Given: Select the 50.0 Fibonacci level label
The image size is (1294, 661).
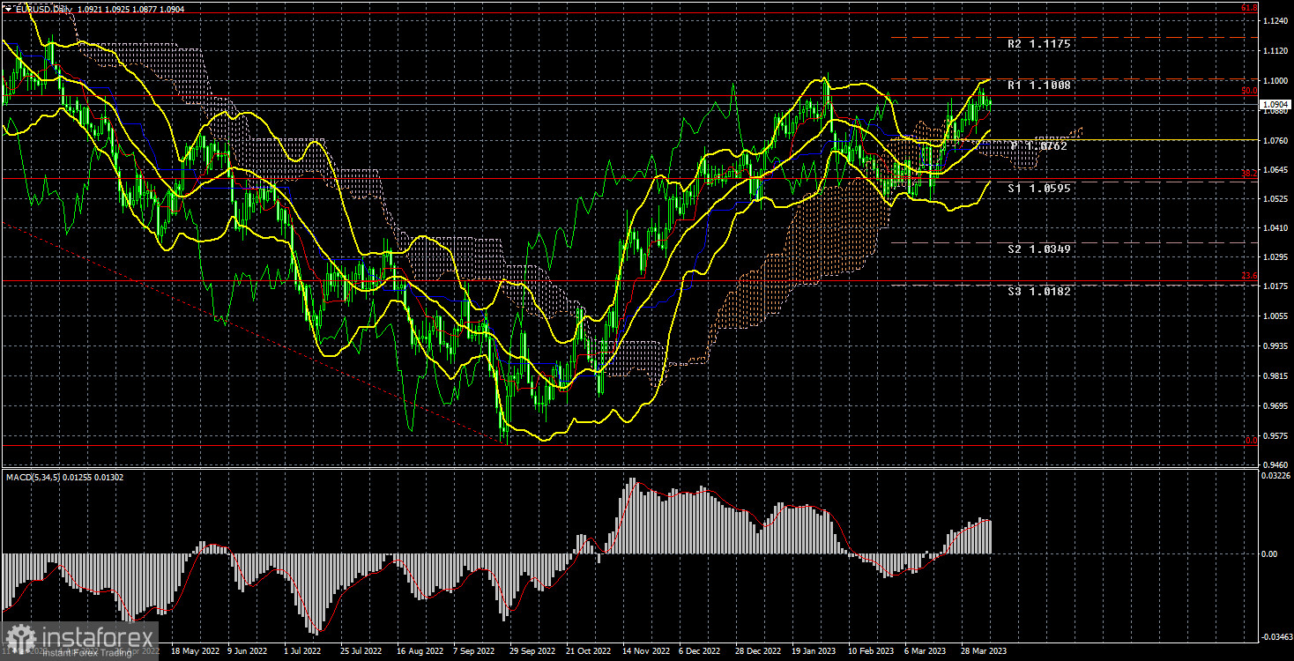Looking at the screenshot, I should coord(1248,90).
